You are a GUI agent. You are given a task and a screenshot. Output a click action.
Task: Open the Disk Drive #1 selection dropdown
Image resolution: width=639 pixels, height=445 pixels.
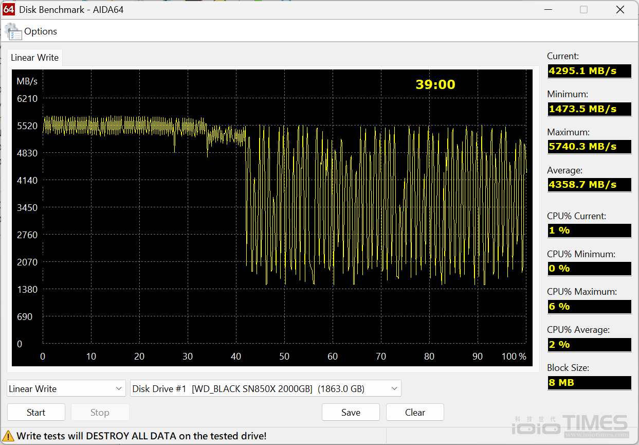pyautogui.click(x=266, y=388)
